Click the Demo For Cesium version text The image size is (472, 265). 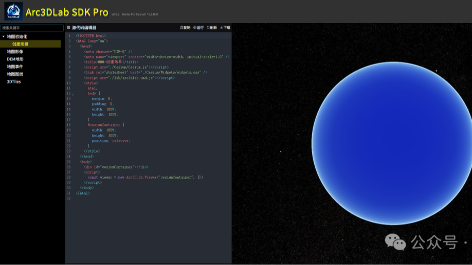coord(140,14)
